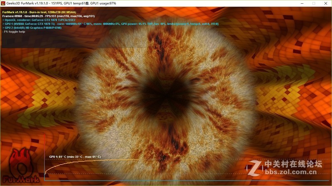Click the 'GPU 2 (Intel(R) HD Graphics P4600/P4700)' line
Image resolution: width=332 pixels, height=186 pixels.
pyautogui.click(x=32, y=28)
